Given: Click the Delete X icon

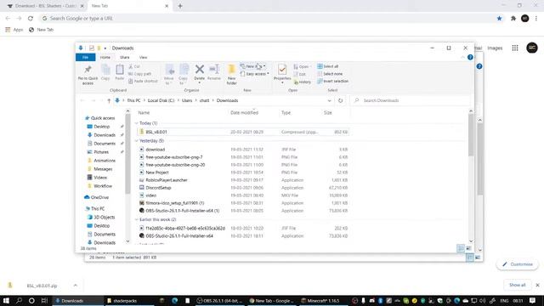Looking at the screenshot, I should click(x=199, y=70).
